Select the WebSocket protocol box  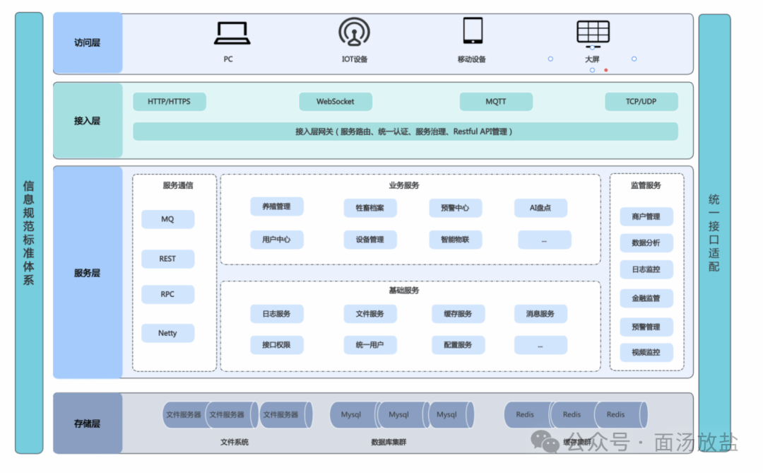336,101
